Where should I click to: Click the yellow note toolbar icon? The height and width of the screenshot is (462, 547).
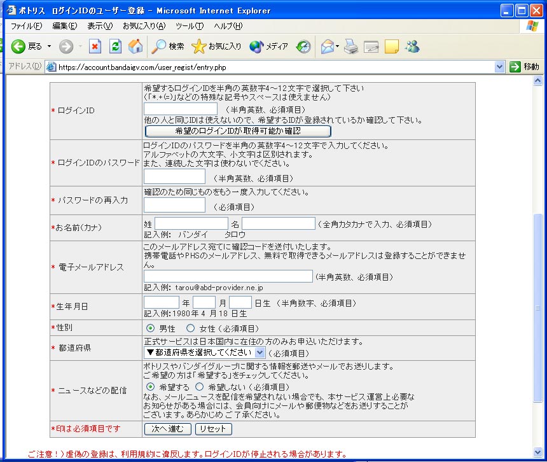tap(391, 46)
